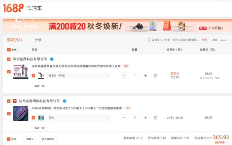This screenshot has height=145, width=232.
Task: Switch to the 现货(52) tab
Action: [14, 40]
